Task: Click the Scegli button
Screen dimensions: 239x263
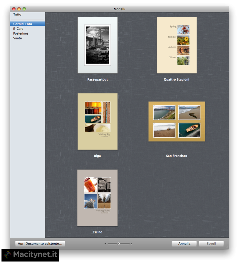Action: coord(211,244)
